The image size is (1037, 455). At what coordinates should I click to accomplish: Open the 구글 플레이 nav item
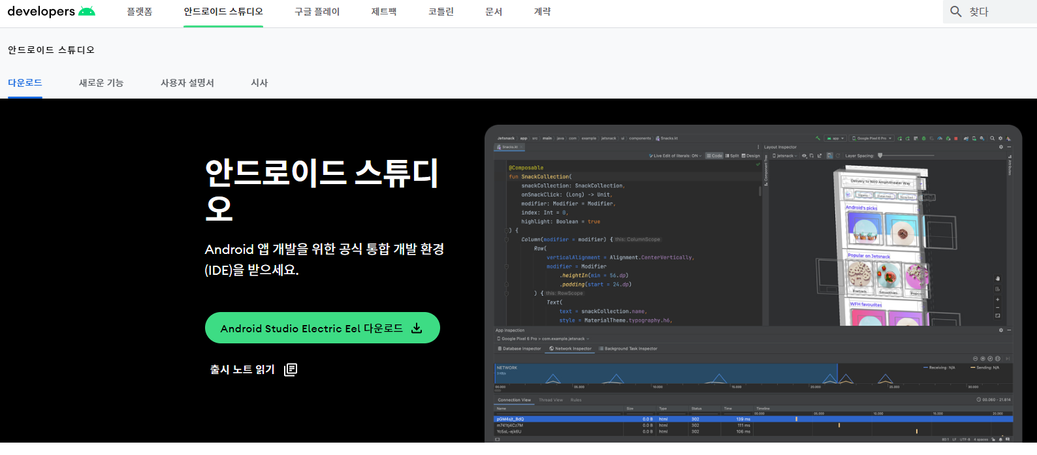click(x=317, y=12)
